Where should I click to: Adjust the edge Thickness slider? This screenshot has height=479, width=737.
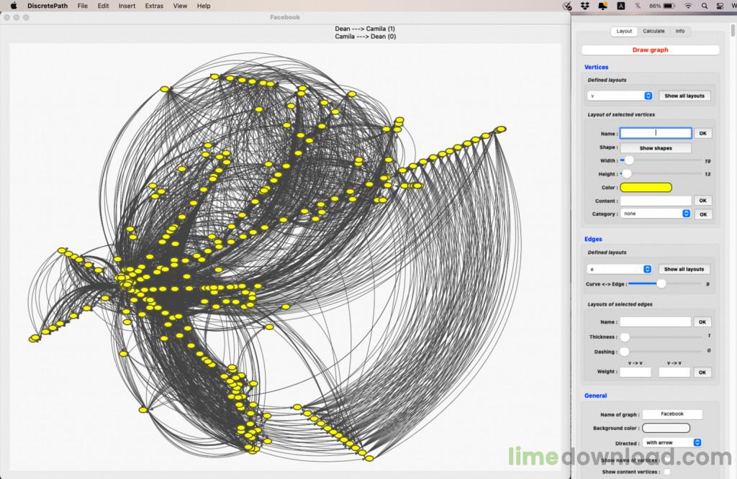click(x=625, y=337)
